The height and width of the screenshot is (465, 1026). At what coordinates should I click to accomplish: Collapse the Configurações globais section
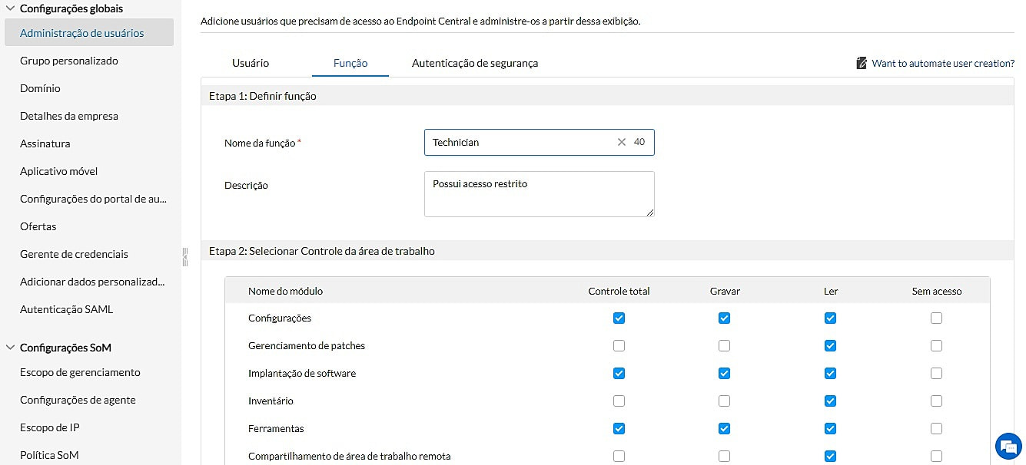coord(11,8)
